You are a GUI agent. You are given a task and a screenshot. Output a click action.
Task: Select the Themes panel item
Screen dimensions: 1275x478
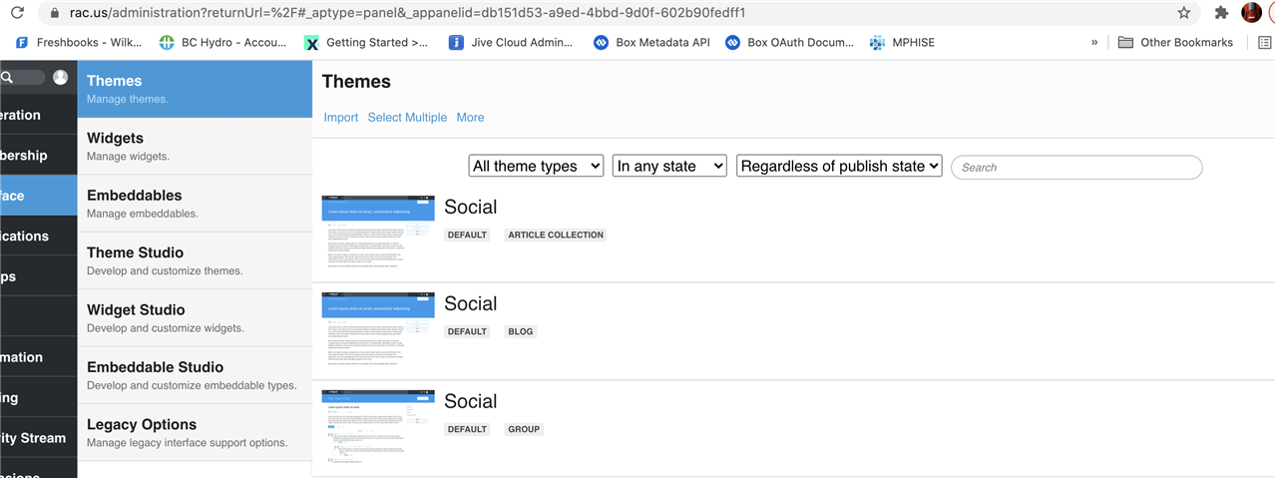[x=195, y=89]
